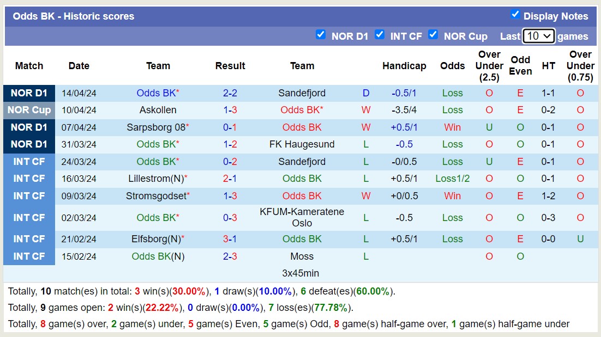
Task: Click the Date column header
Action: pyautogui.click(x=79, y=65)
